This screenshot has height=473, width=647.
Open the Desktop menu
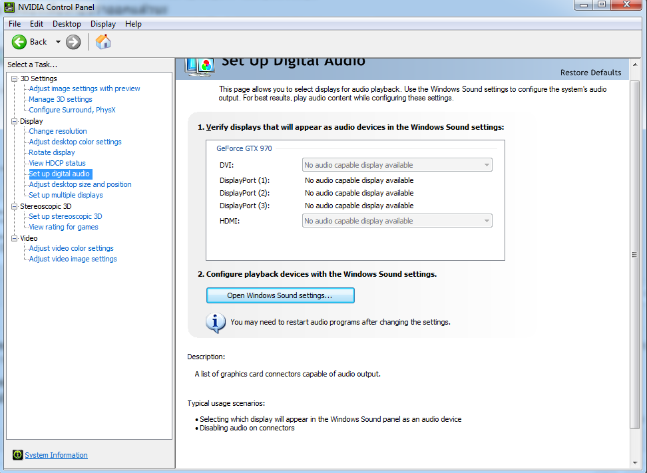pos(67,24)
